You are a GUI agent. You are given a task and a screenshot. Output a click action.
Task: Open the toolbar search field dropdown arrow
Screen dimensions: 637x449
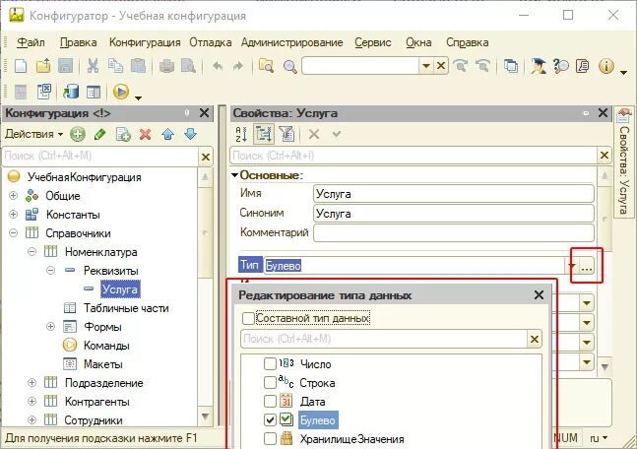coord(425,66)
